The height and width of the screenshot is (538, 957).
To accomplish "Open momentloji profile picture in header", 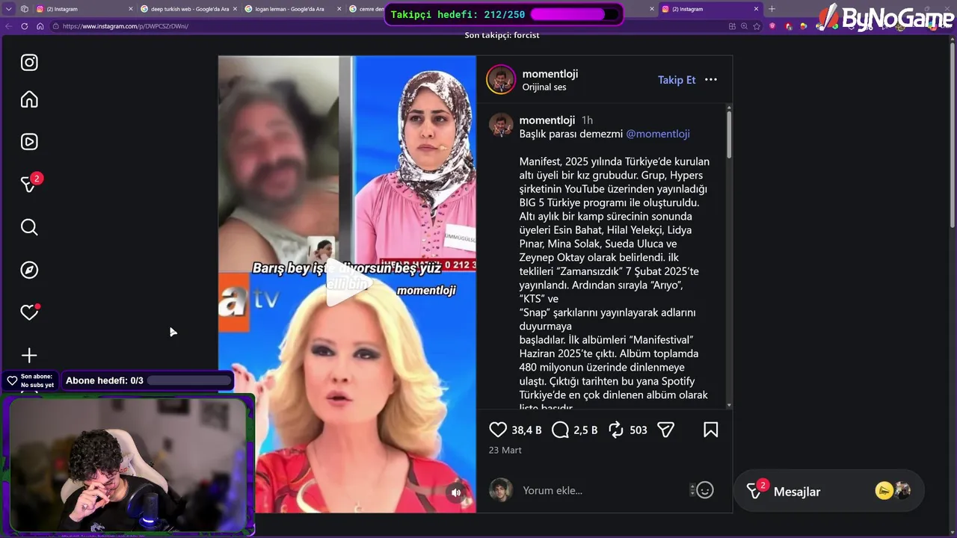I will pos(501,80).
